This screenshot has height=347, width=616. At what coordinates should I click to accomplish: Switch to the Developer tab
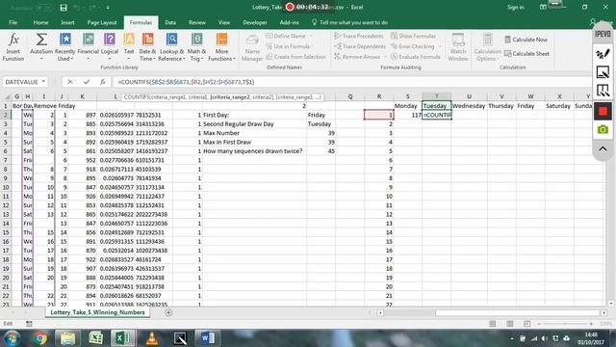254,22
